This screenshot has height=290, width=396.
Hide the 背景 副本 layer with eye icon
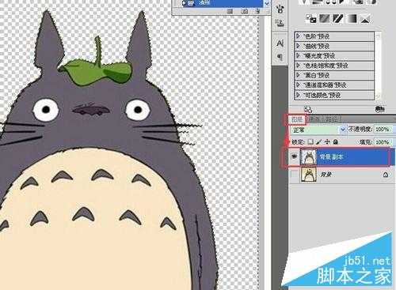click(x=294, y=156)
